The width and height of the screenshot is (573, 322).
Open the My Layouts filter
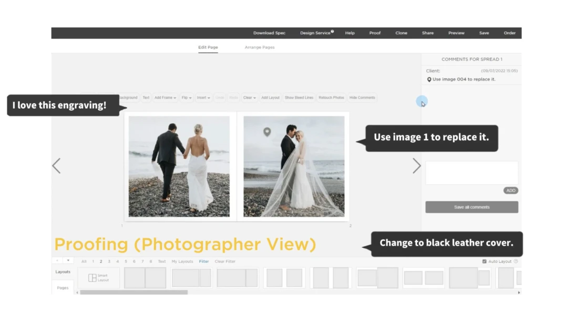click(x=182, y=262)
